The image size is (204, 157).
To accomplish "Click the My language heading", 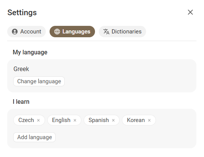I will click(x=30, y=52).
